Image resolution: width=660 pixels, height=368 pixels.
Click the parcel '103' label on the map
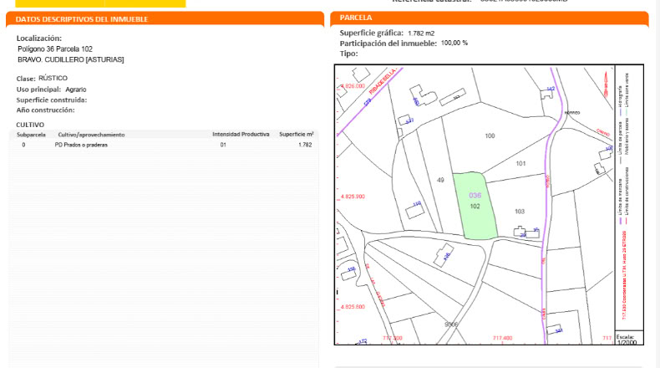(520, 212)
